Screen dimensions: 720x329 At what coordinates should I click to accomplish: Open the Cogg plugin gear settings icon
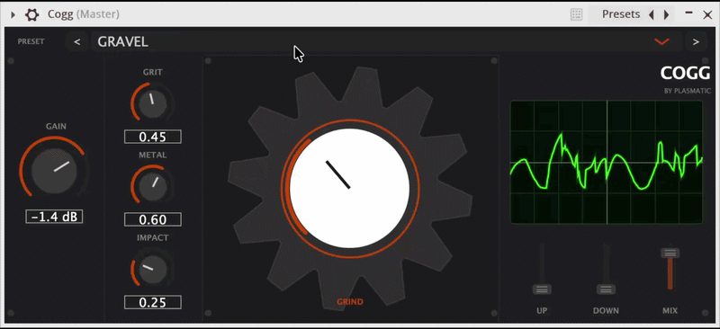(x=31, y=14)
